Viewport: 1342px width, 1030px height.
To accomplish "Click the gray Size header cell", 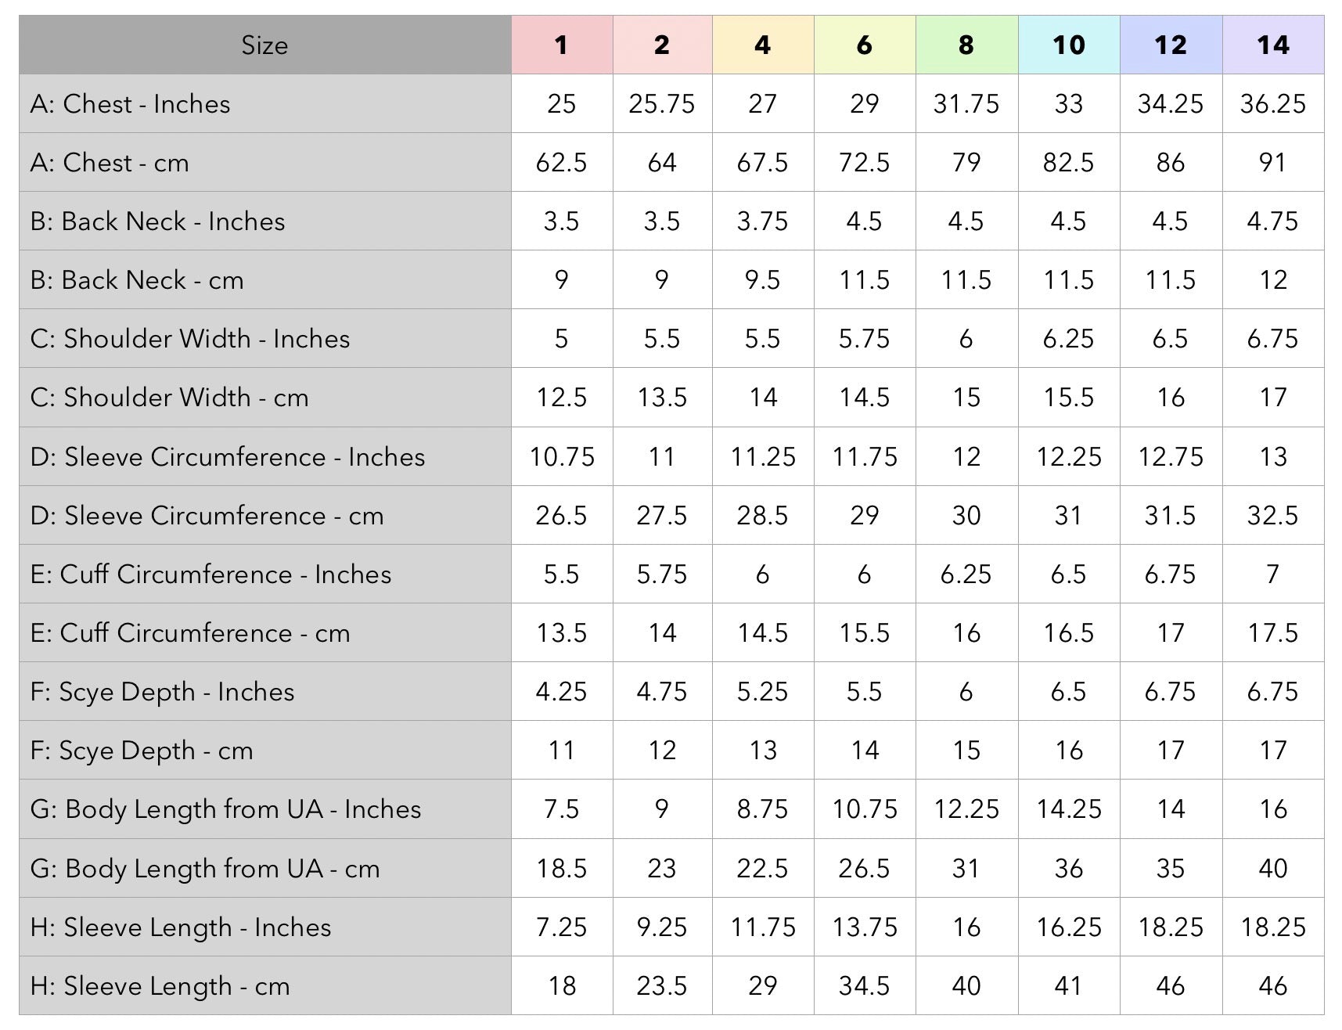I will [264, 45].
